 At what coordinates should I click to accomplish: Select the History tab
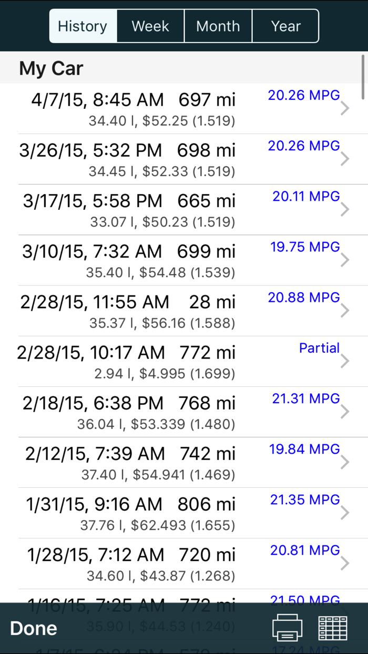pos(83,26)
